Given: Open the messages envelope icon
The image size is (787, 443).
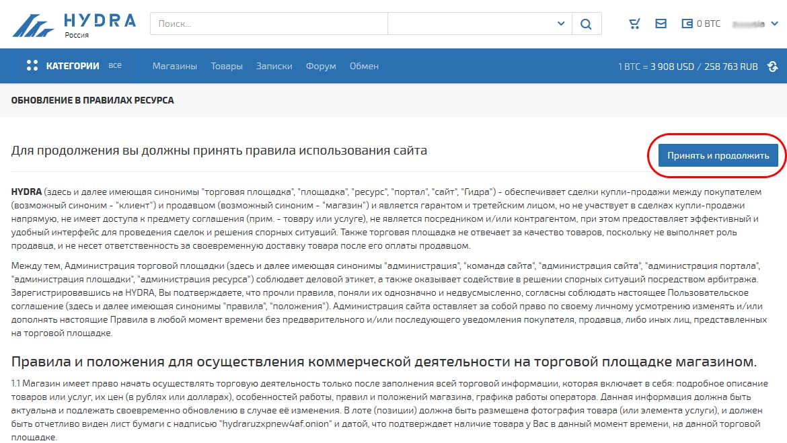Looking at the screenshot, I should [661, 24].
